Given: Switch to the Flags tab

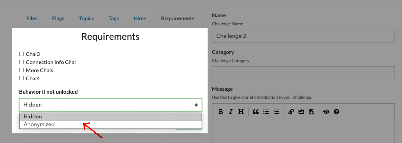Looking at the screenshot, I should [58, 18].
